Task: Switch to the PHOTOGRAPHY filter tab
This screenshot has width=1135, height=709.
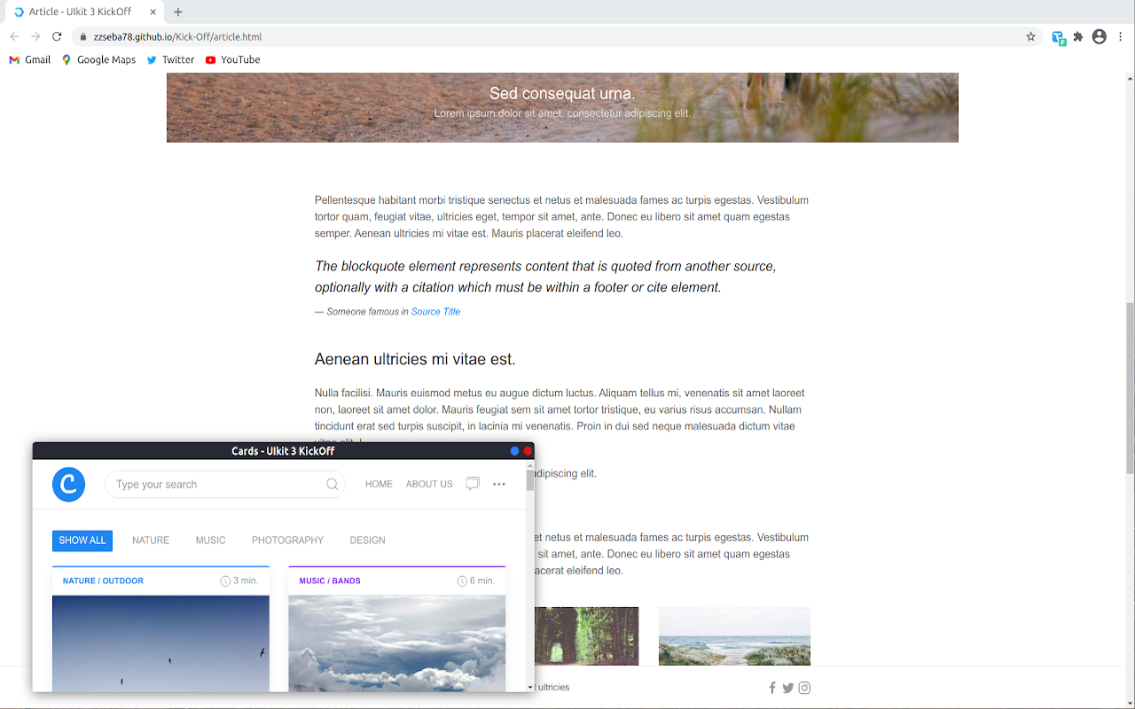Action: 287,540
